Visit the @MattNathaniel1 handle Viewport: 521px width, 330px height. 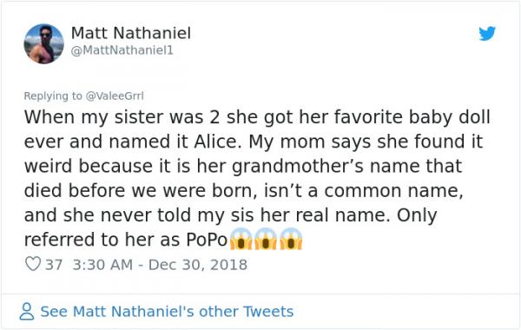(122, 50)
